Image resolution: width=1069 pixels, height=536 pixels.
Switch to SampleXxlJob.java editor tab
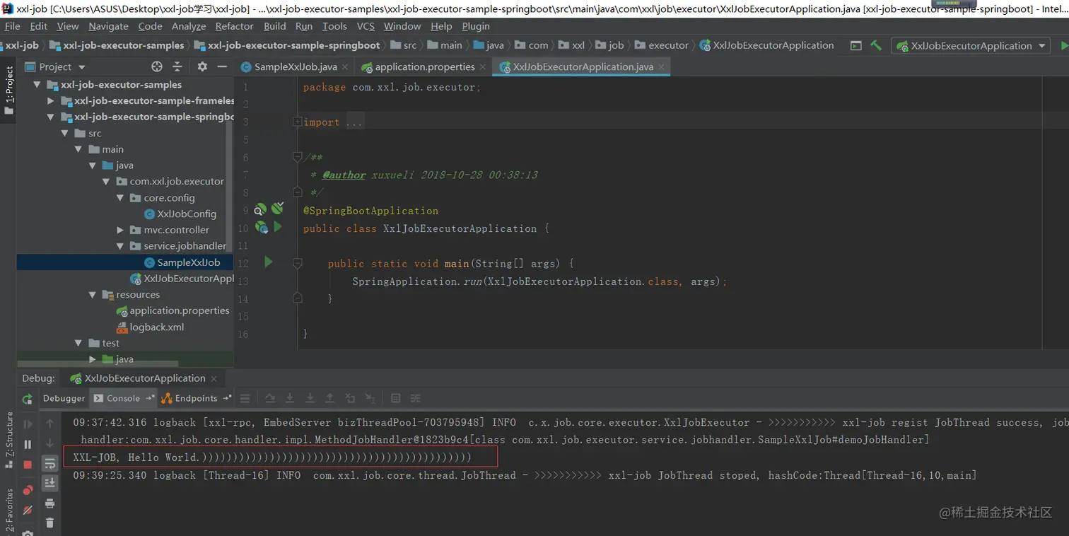pyautogui.click(x=295, y=66)
